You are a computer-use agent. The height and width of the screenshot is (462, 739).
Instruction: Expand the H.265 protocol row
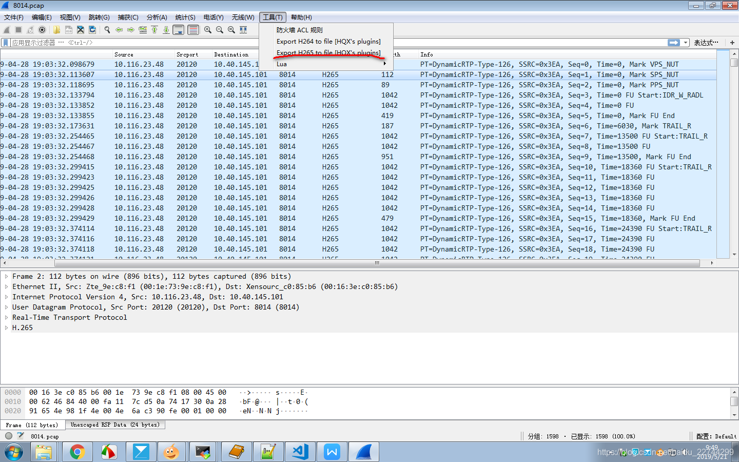click(6, 328)
